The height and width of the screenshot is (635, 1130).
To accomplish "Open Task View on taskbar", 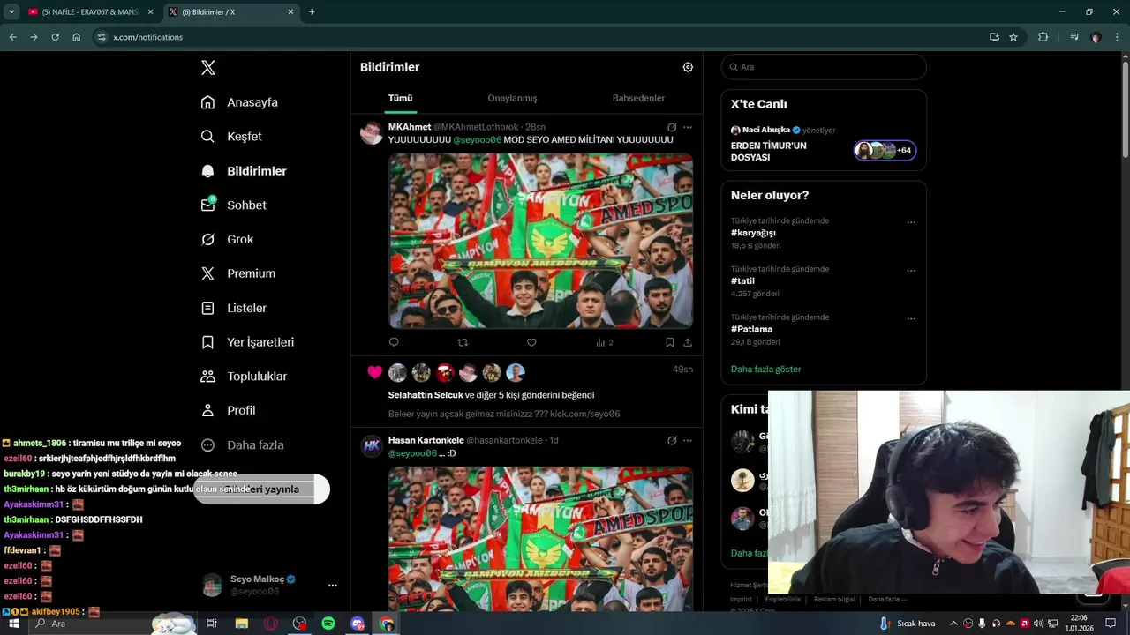I will (x=212, y=624).
